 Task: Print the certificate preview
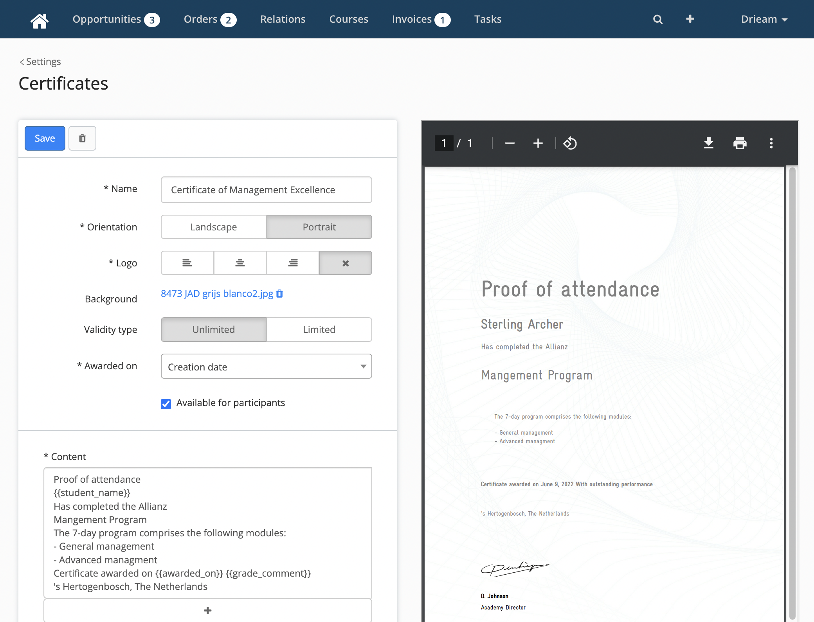(x=740, y=143)
